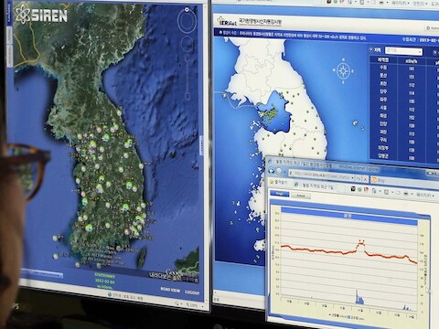Open the Page menu in front IE toolbar
Image resolution: width=439 pixels, height=329 pixels.
pos(423,195)
